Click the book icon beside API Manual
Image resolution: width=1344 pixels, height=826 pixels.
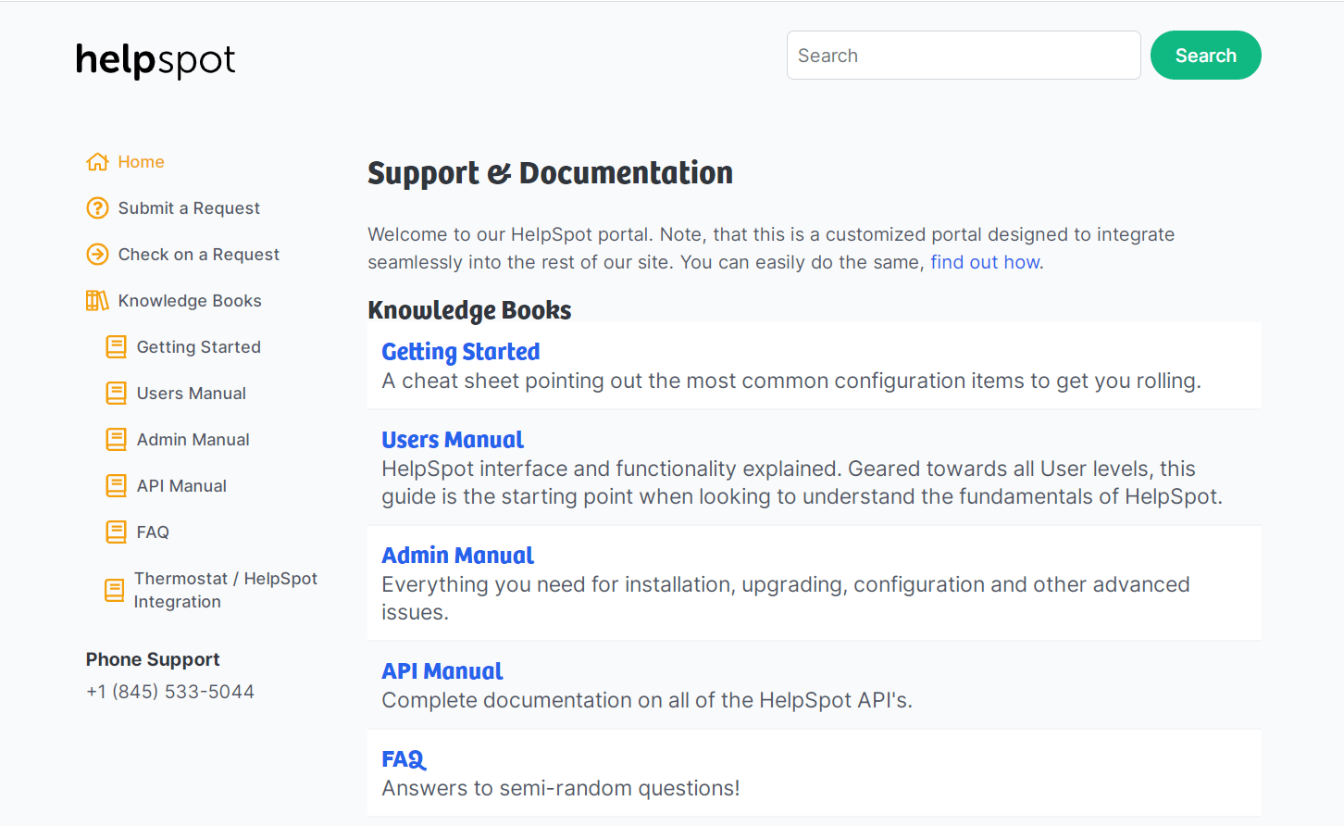[x=116, y=486]
